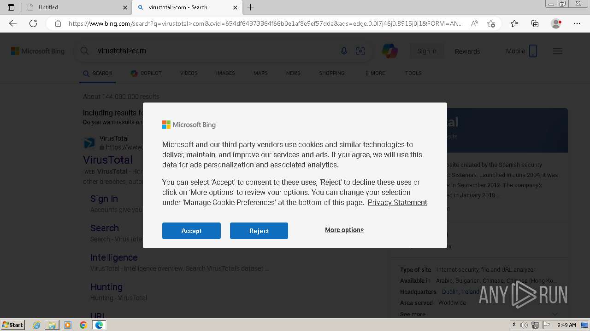Open search TOOLS
The width and height of the screenshot is (590, 331).
tap(413, 73)
